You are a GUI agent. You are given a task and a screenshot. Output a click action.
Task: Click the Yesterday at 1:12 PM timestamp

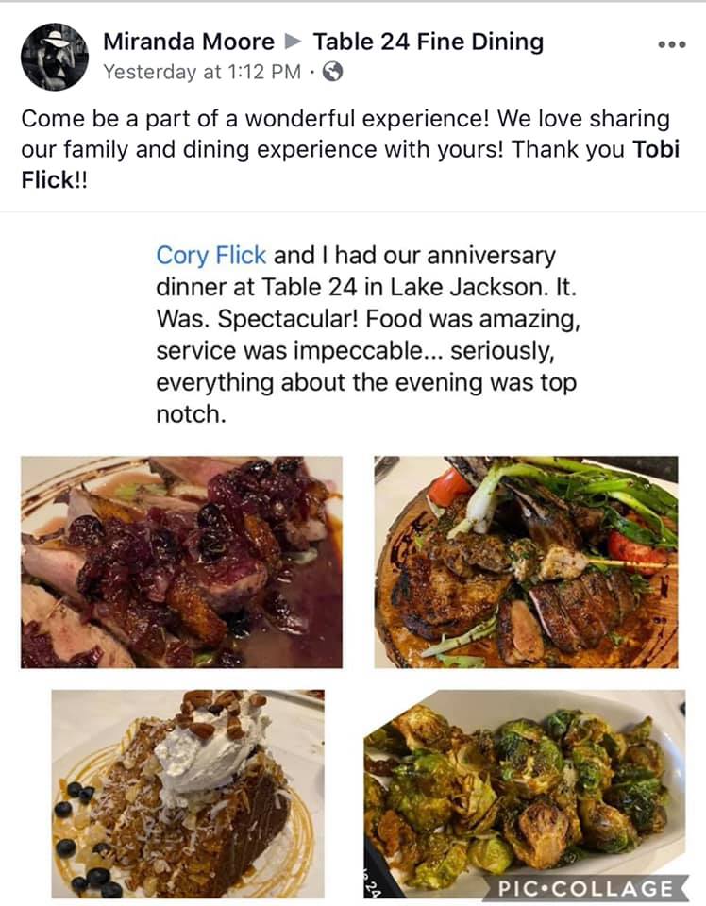pos(201,72)
